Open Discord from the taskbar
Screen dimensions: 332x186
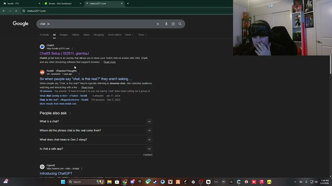point(132,182)
